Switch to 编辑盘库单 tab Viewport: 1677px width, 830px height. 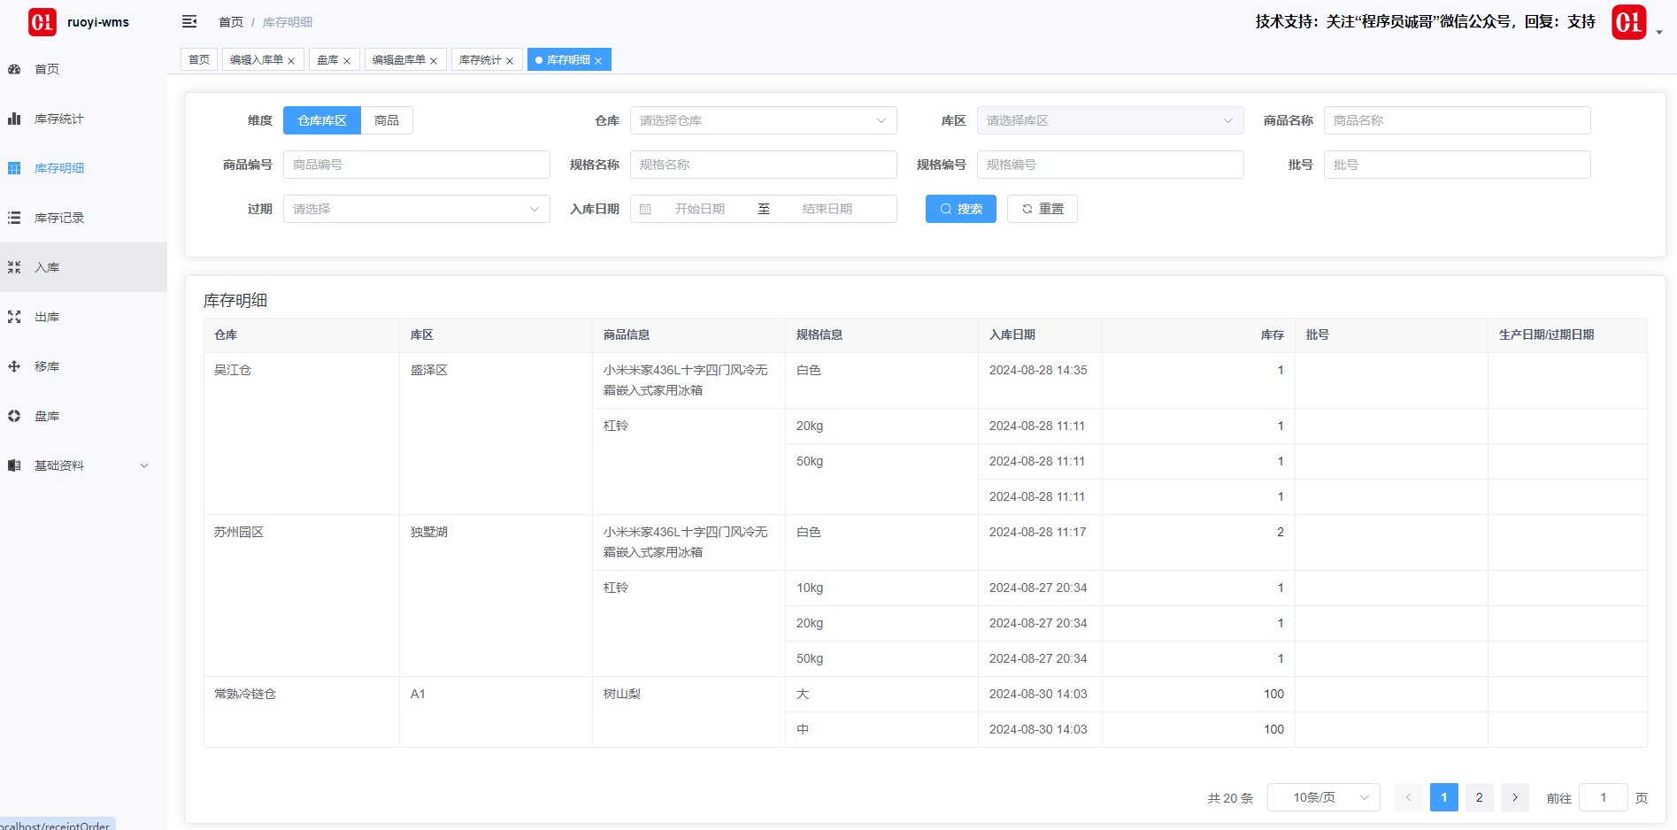point(399,59)
